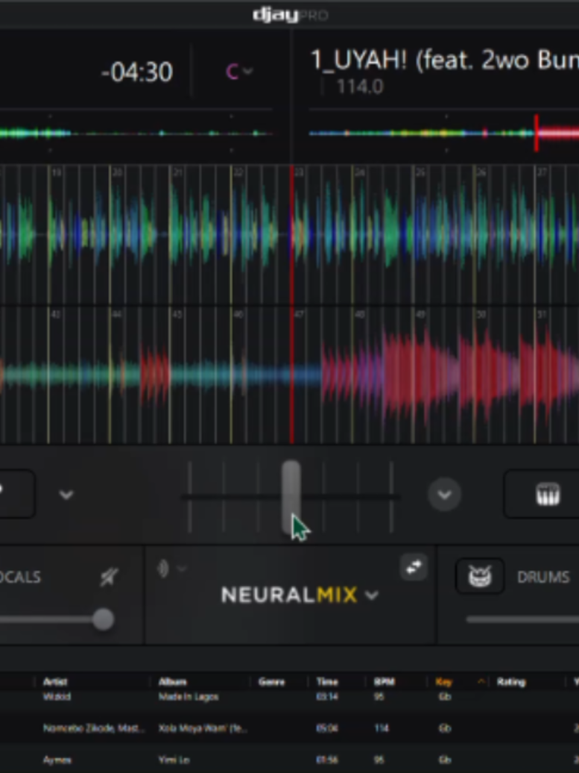Image resolution: width=579 pixels, height=773 pixels.
Task: Click the left deck overview waveform
Action: pos(136,133)
